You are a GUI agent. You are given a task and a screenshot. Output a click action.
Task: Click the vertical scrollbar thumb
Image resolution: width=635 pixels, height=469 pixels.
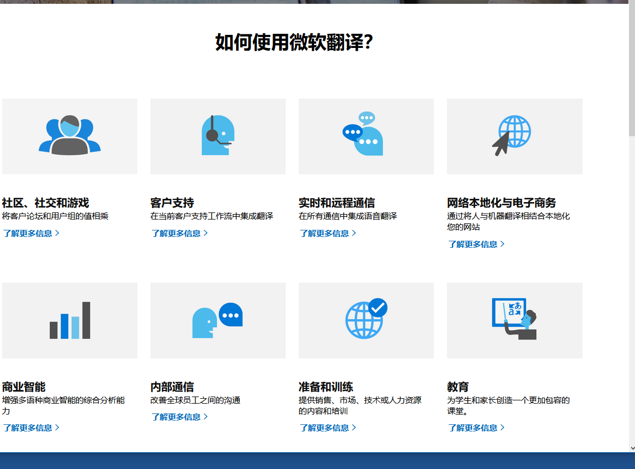point(632,69)
